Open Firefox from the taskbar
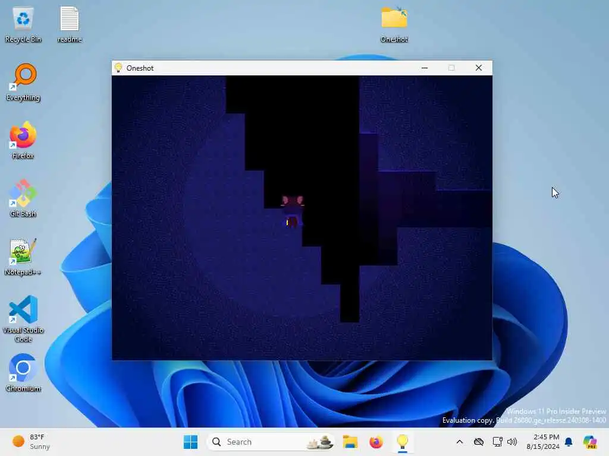The image size is (609, 456). tap(376, 442)
